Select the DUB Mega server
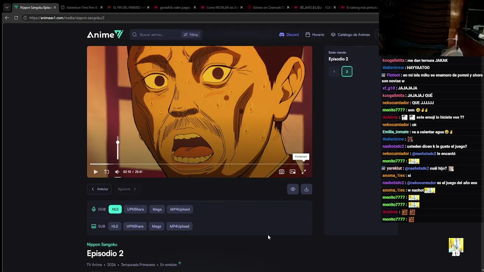Screen dimensions: 484x272 [x=157, y=209]
